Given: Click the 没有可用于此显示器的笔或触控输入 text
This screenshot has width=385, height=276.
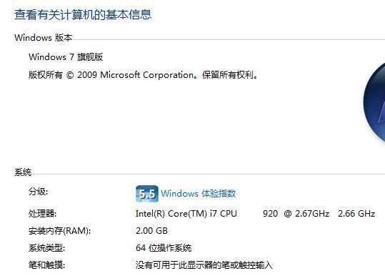Looking at the screenshot, I should pos(204,265).
